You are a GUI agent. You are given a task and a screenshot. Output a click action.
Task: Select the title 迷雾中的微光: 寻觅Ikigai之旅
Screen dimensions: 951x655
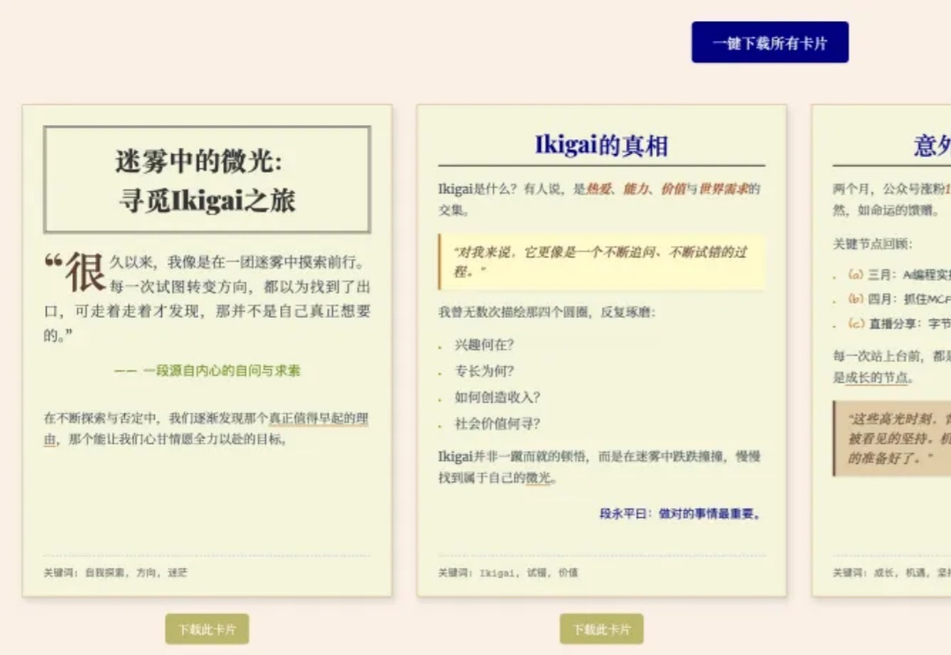coord(207,180)
